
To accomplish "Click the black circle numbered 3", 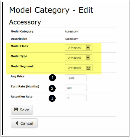I will pos(52,98).
